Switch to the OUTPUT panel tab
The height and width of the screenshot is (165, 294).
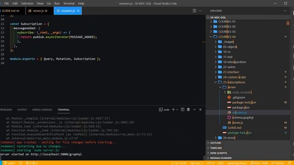click(x=22, y=110)
